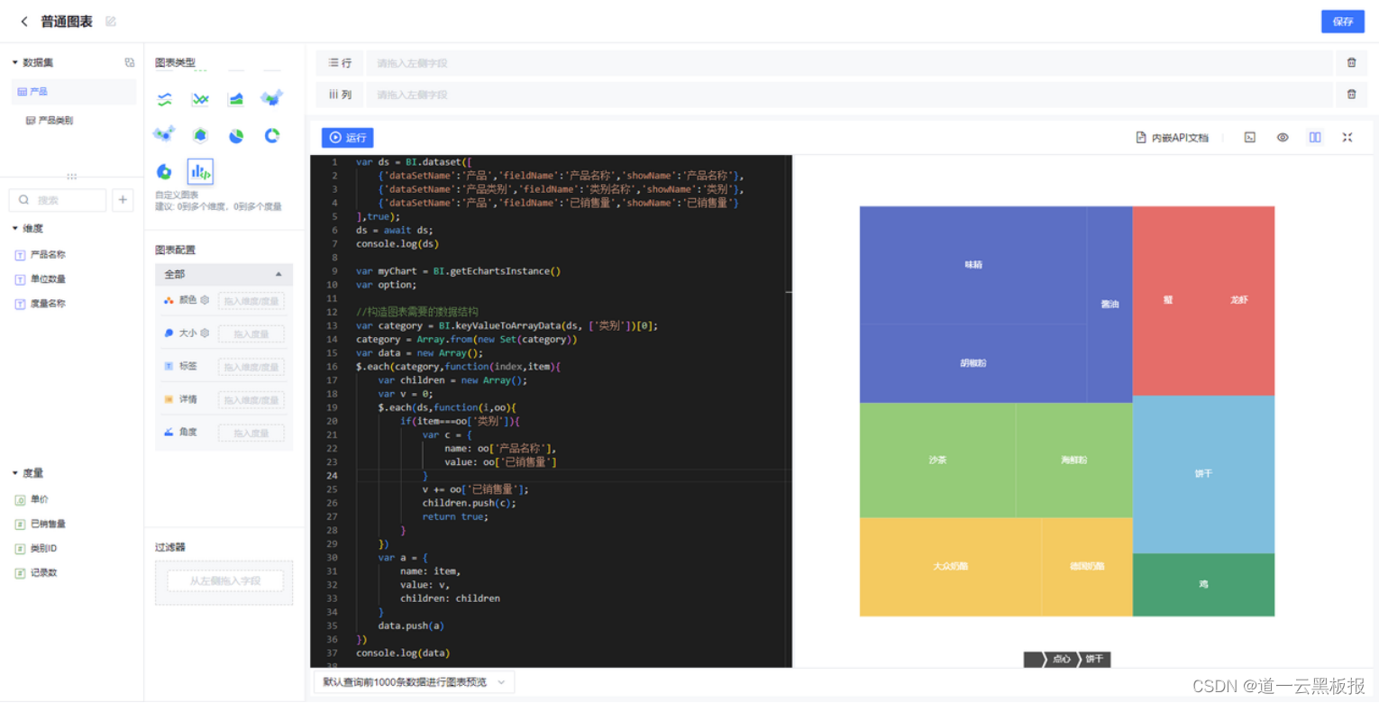Choose the crossed line chart type icon
1379x703 pixels.
pyautogui.click(x=200, y=99)
